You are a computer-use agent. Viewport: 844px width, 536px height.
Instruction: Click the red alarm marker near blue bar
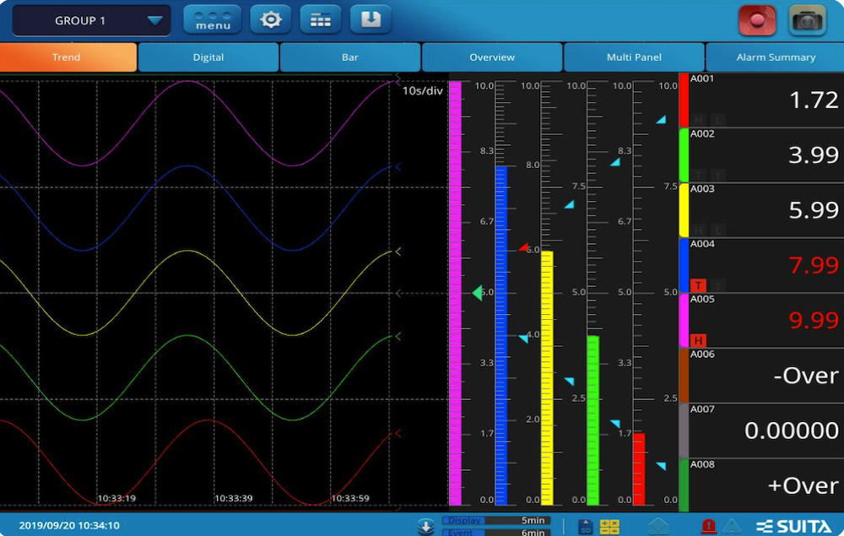point(523,247)
